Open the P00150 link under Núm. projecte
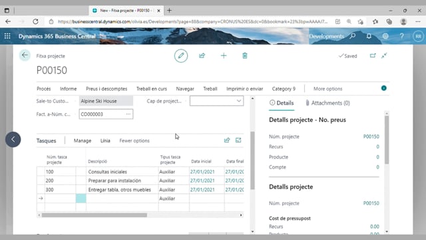The image size is (426, 240). 371,137
